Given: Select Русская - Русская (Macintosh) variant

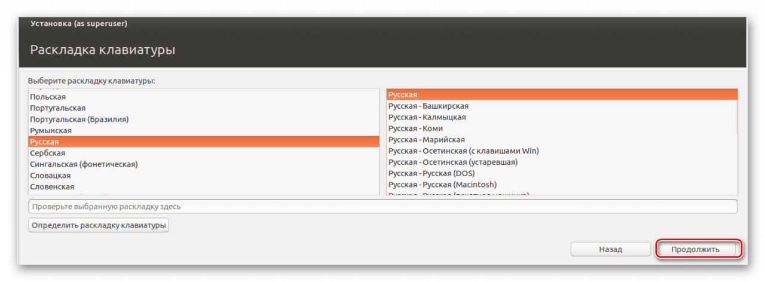Looking at the screenshot, I should [x=443, y=185].
